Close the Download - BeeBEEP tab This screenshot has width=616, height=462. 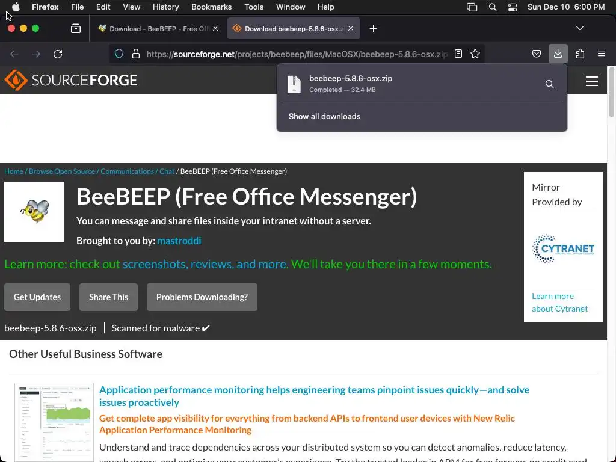215,28
